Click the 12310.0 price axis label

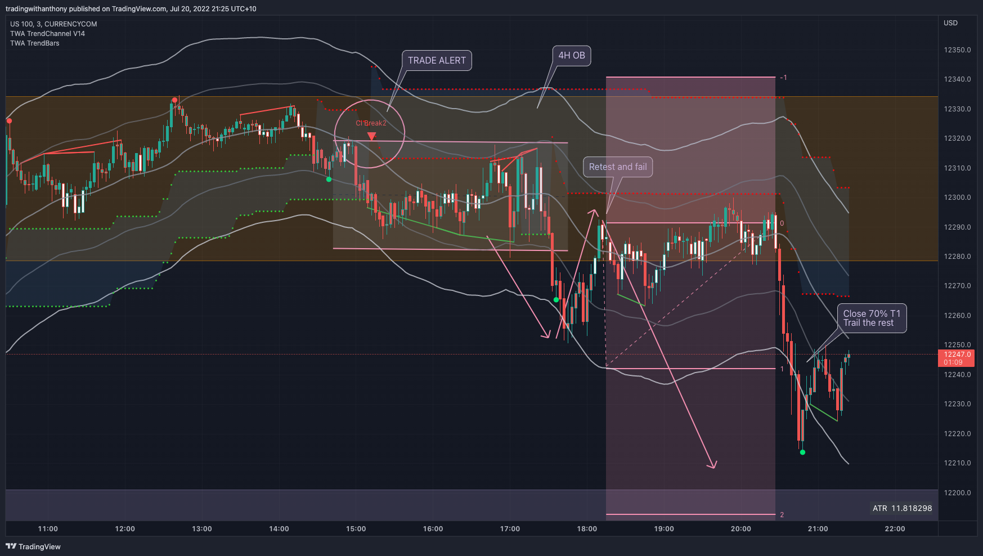click(x=957, y=168)
